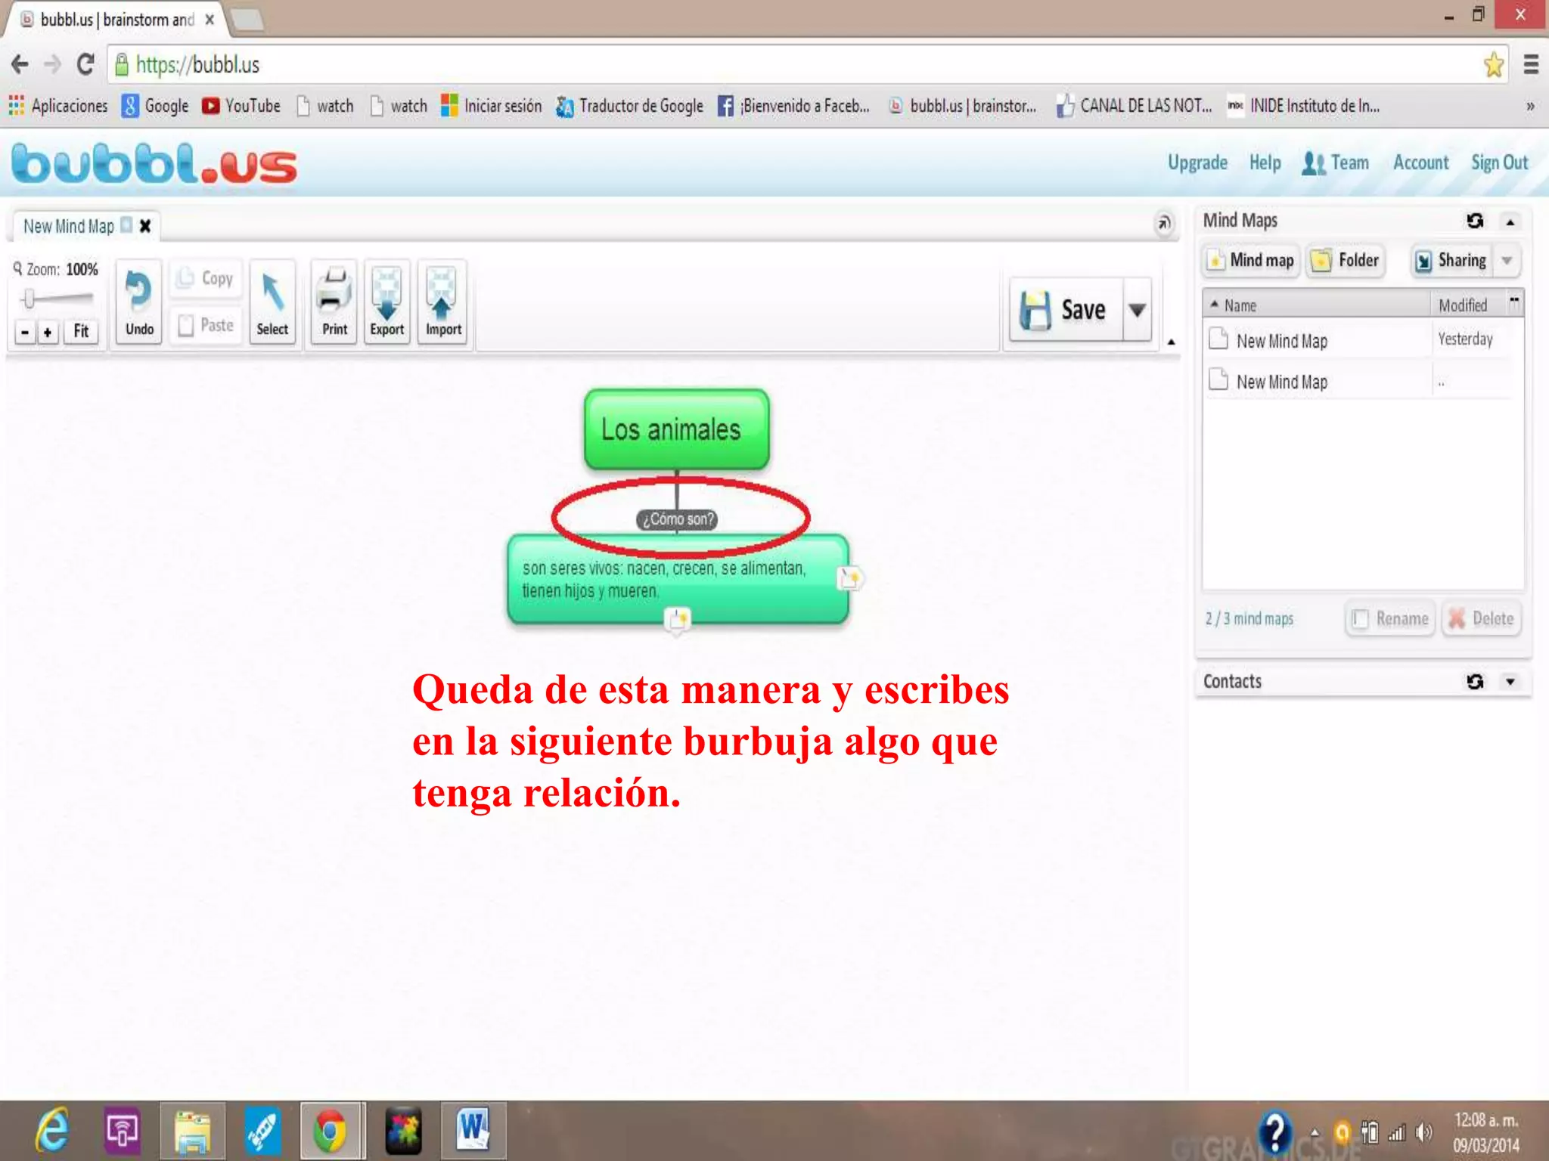Expand the Contacts panel
The width and height of the screenshot is (1549, 1161).
tap(1510, 682)
